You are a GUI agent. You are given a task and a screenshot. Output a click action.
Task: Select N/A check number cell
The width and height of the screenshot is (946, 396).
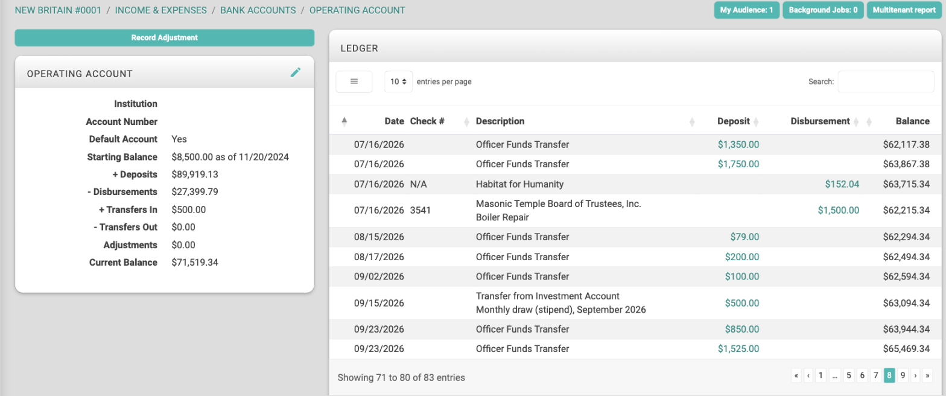418,184
